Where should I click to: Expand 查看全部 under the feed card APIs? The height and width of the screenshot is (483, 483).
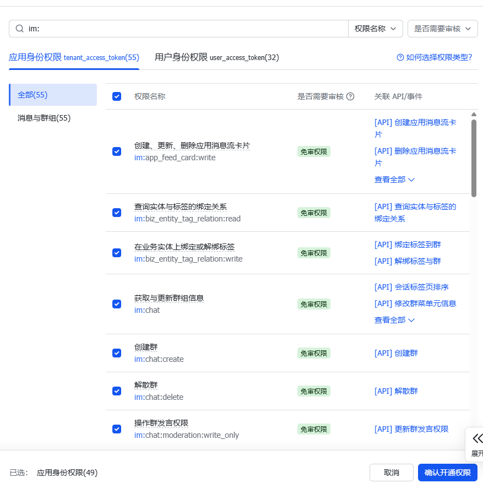(x=394, y=180)
